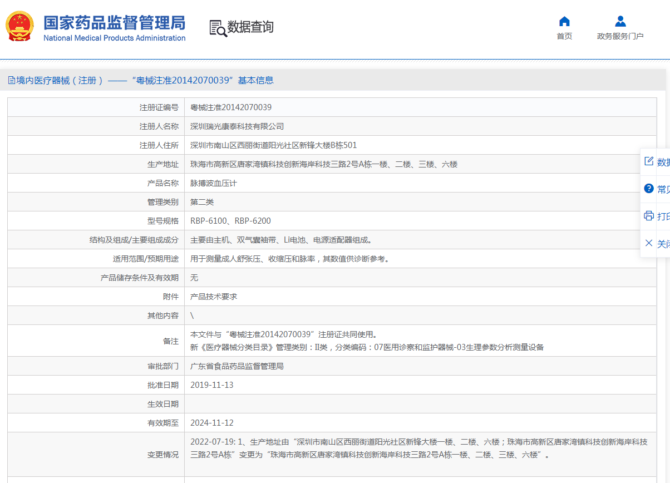
Task: Click storage condition value 无
Action: click(x=194, y=278)
